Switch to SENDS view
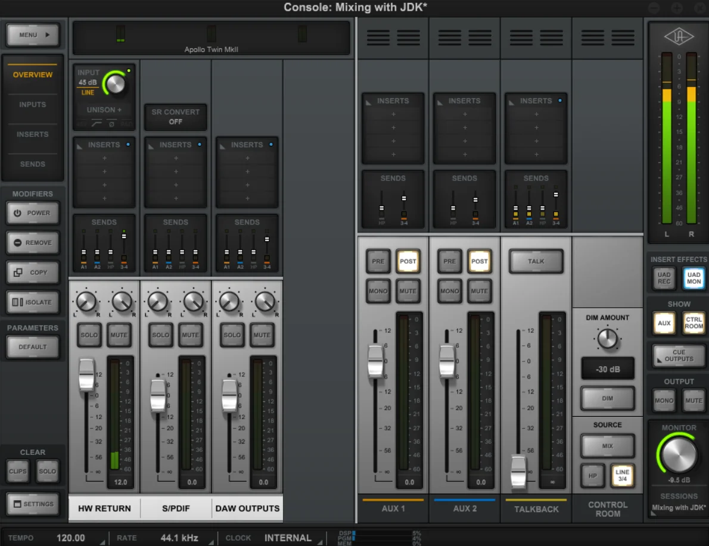 click(33, 164)
